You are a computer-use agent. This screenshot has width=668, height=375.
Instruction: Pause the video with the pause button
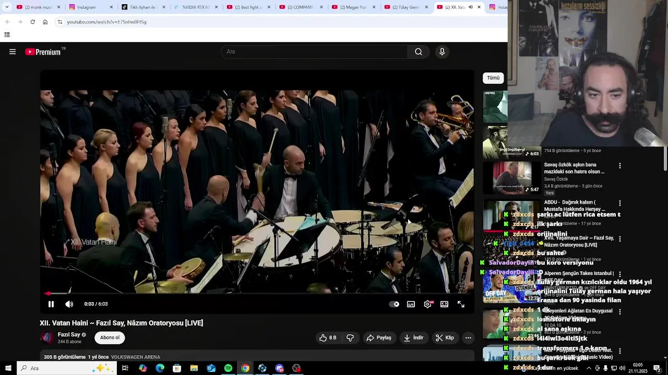(51, 304)
